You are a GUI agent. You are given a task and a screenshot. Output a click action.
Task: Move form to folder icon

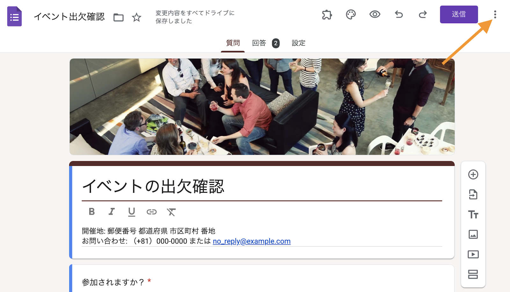point(119,17)
